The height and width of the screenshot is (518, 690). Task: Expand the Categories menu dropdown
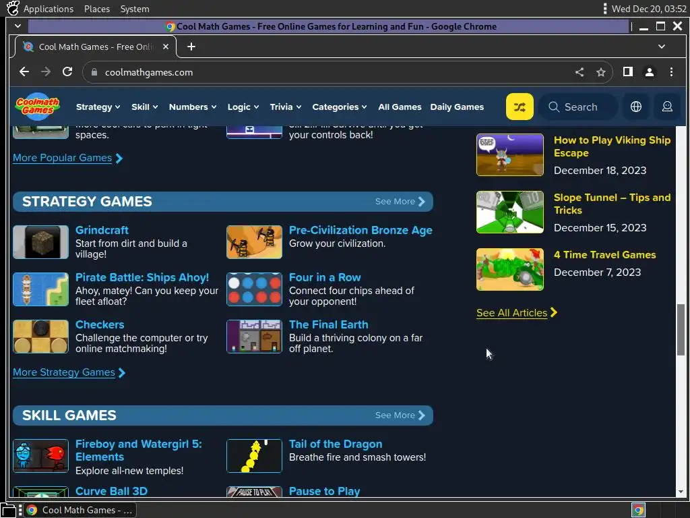coord(339,107)
